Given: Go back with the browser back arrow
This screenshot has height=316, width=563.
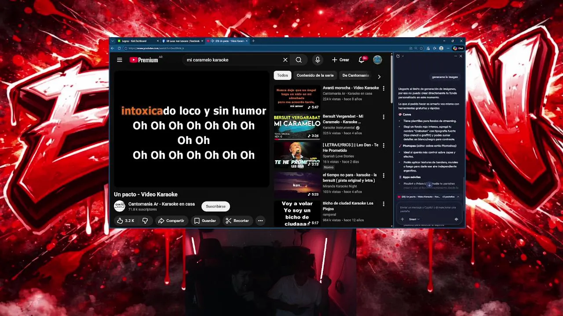Looking at the screenshot, I should (x=113, y=48).
